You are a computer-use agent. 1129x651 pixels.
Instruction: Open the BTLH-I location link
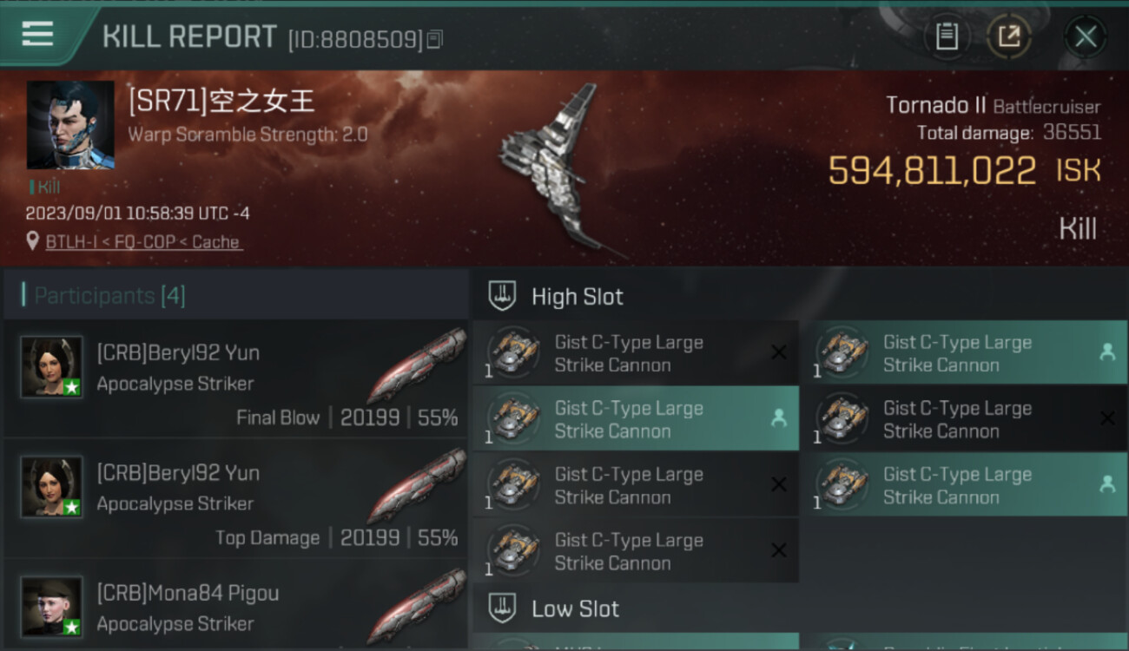143,242
